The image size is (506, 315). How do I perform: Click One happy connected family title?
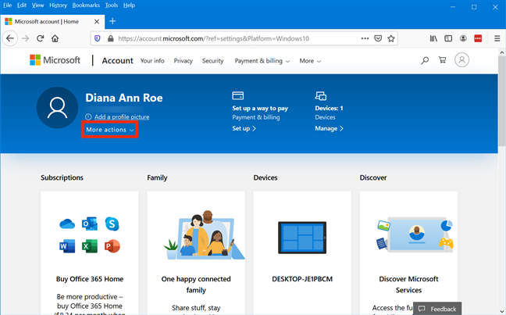tap(196, 285)
